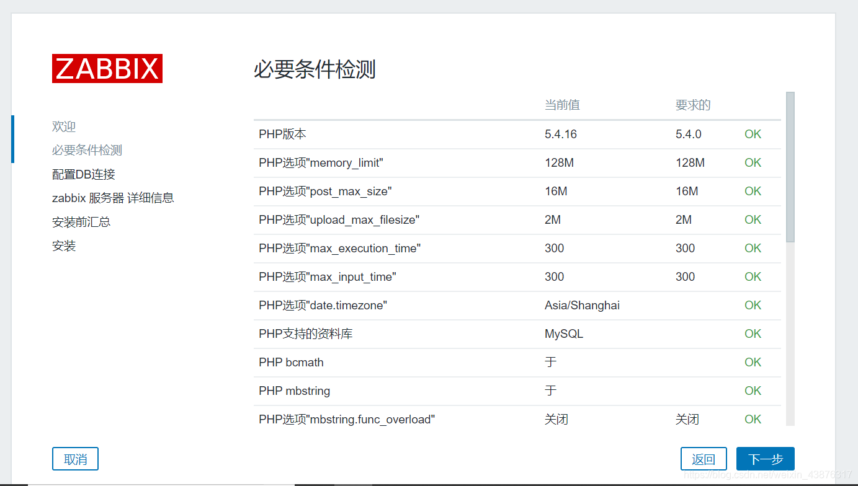Click OK status in mbstring.func_overload row

(753, 419)
